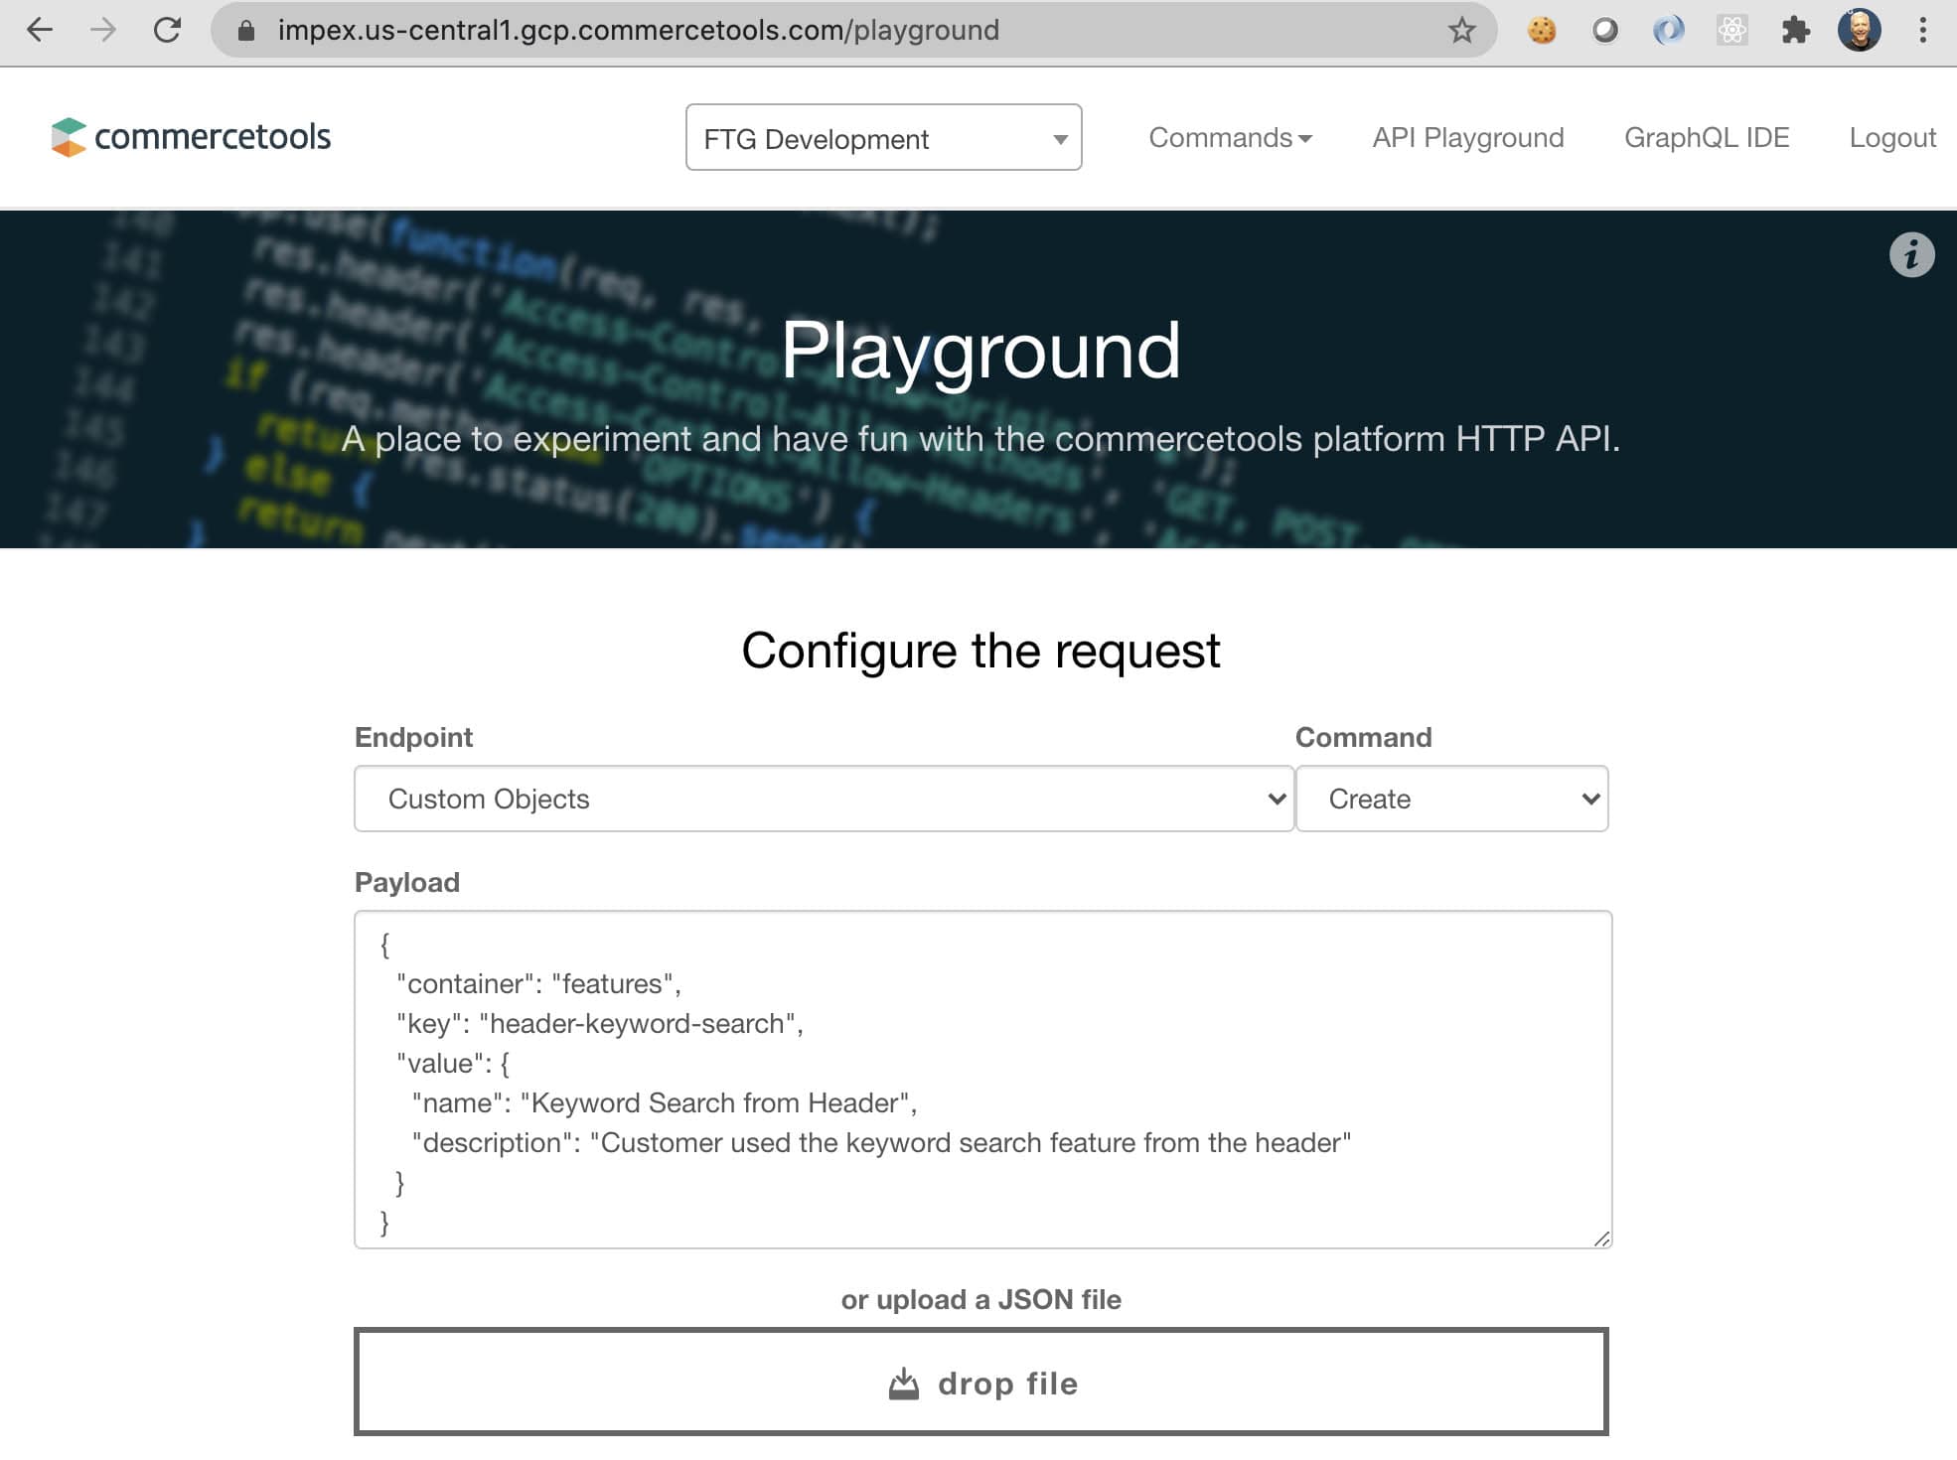Click the gray circle extension icon
The width and height of the screenshot is (1957, 1460).
coord(1604,31)
